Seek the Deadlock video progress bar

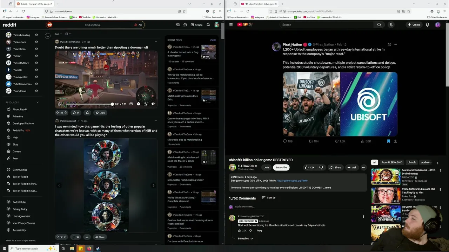pyautogui.click(x=89, y=104)
